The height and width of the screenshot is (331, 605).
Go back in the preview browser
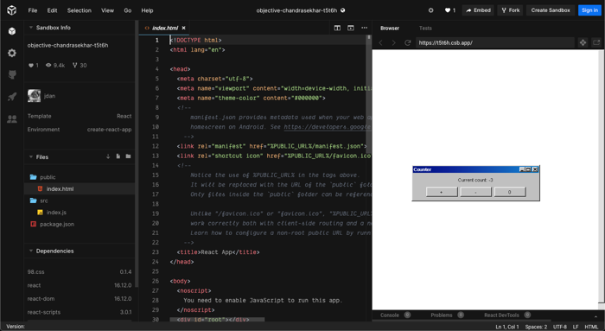381,42
